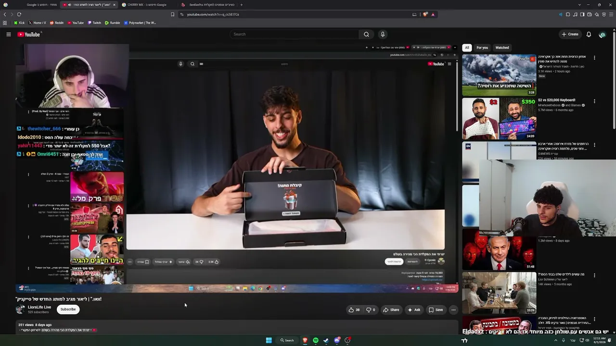Screen dimensions: 616x346
Task: Switch to the first Google search tab
Action: click(x=30, y=5)
